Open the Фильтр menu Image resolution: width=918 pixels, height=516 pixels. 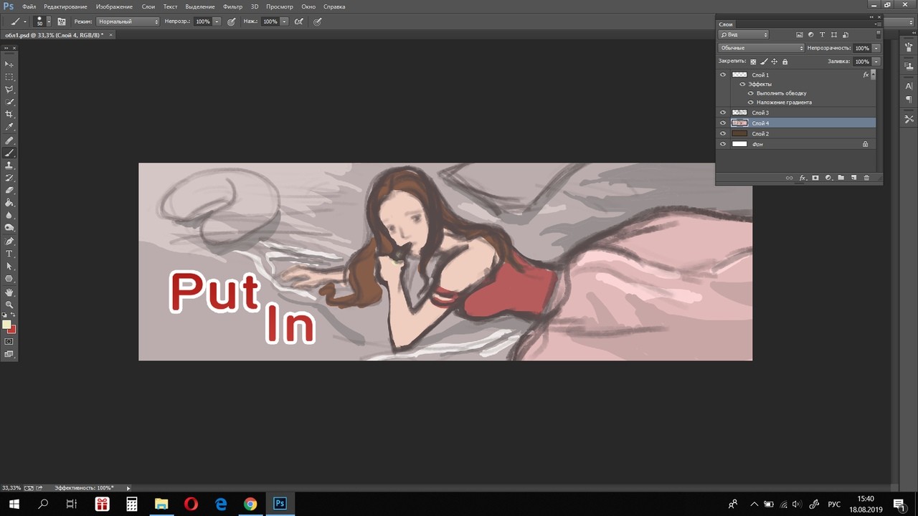coord(233,6)
